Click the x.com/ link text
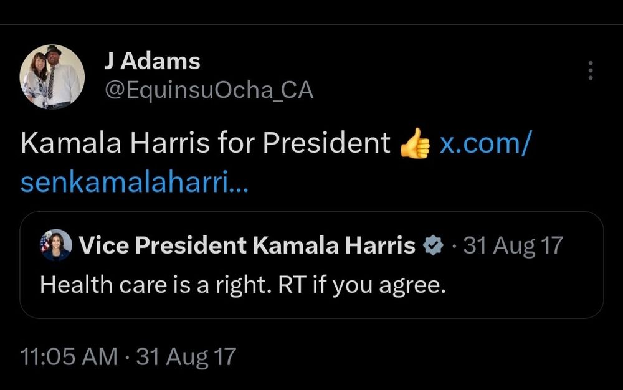 click(485, 144)
